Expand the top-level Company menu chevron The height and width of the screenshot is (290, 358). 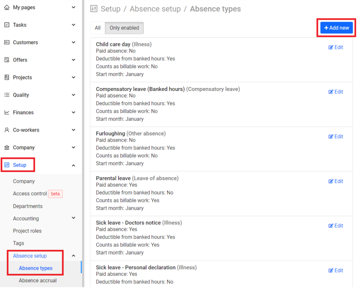click(74, 148)
